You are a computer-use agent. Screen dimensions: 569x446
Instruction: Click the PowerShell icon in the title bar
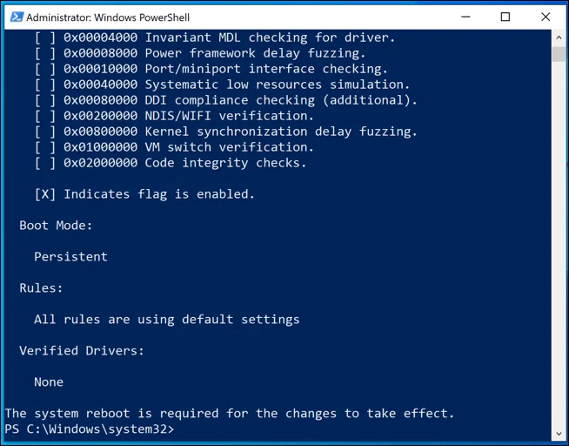pos(17,17)
